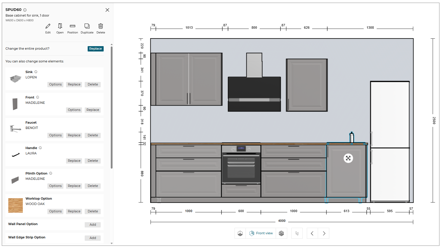The height and width of the screenshot is (247, 443).
Task: Add a Wall Panel Option
Action: (93, 225)
